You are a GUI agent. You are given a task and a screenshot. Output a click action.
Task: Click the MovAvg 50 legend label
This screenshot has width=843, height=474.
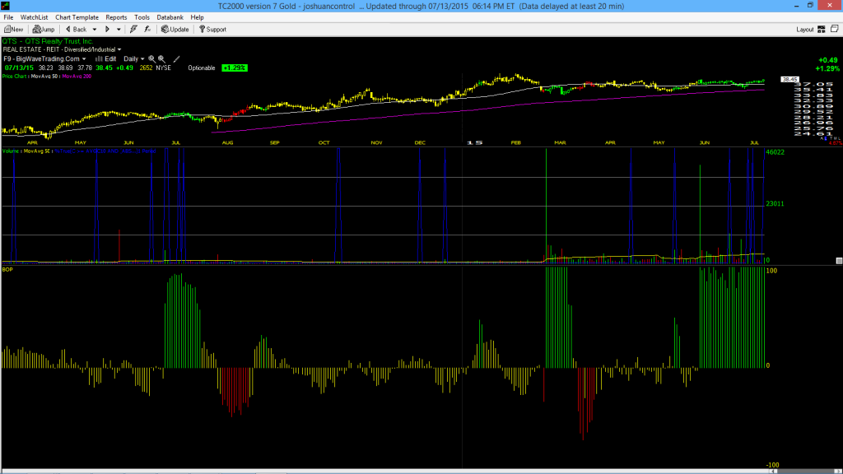tap(44, 77)
